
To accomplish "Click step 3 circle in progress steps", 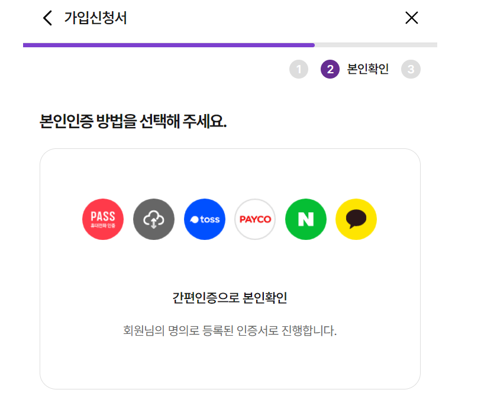I will coord(411,69).
